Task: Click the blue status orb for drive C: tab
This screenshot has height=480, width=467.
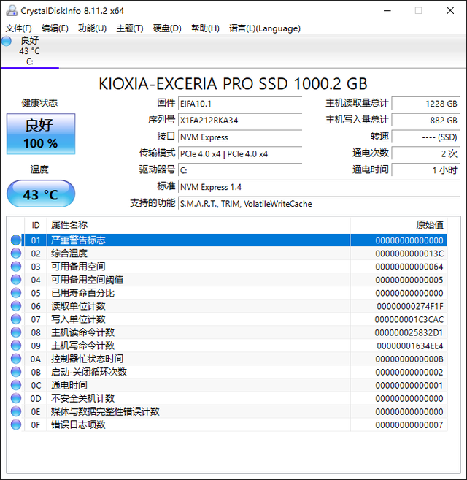Action: click(7, 41)
